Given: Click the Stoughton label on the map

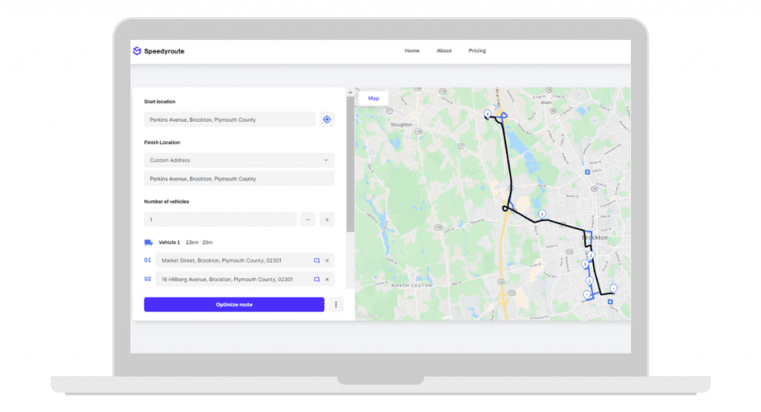Looking at the screenshot, I should tap(401, 125).
